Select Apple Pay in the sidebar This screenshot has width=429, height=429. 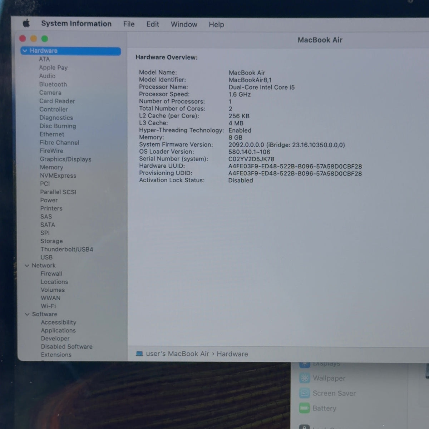point(53,68)
